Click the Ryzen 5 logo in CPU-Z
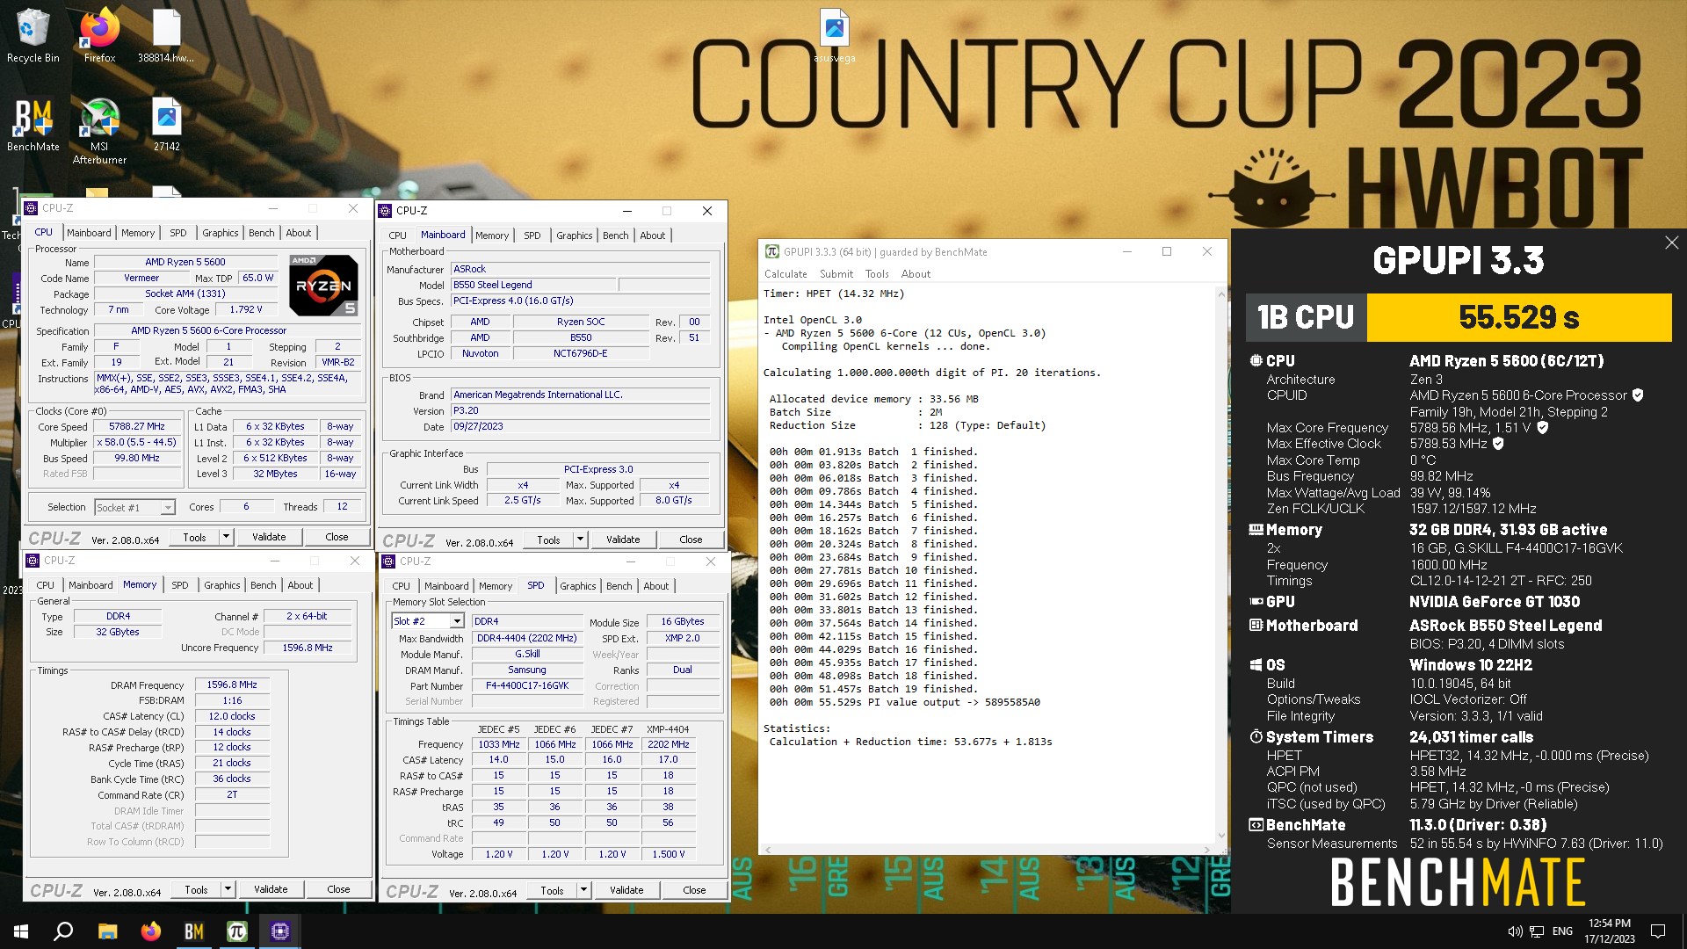1687x949 pixels. 323,286
